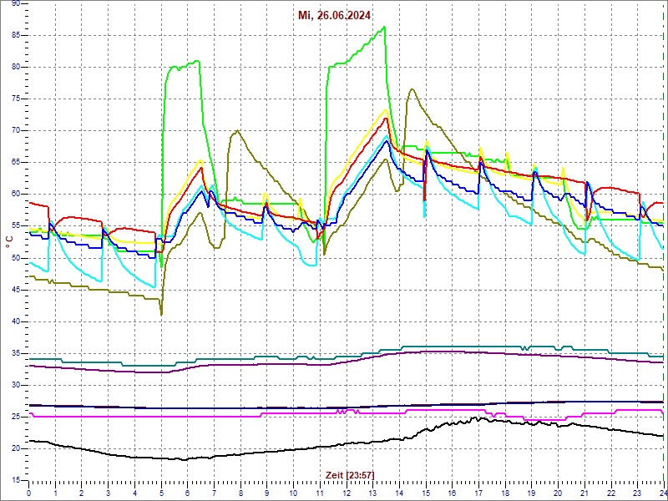Select the 50 tick label on the temperature axis
Image resolution: width=668 pixels, height=501 pixels.
tap(15, 258)
